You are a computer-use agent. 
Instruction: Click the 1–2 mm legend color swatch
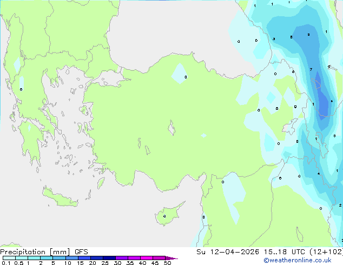coord(34,258)
